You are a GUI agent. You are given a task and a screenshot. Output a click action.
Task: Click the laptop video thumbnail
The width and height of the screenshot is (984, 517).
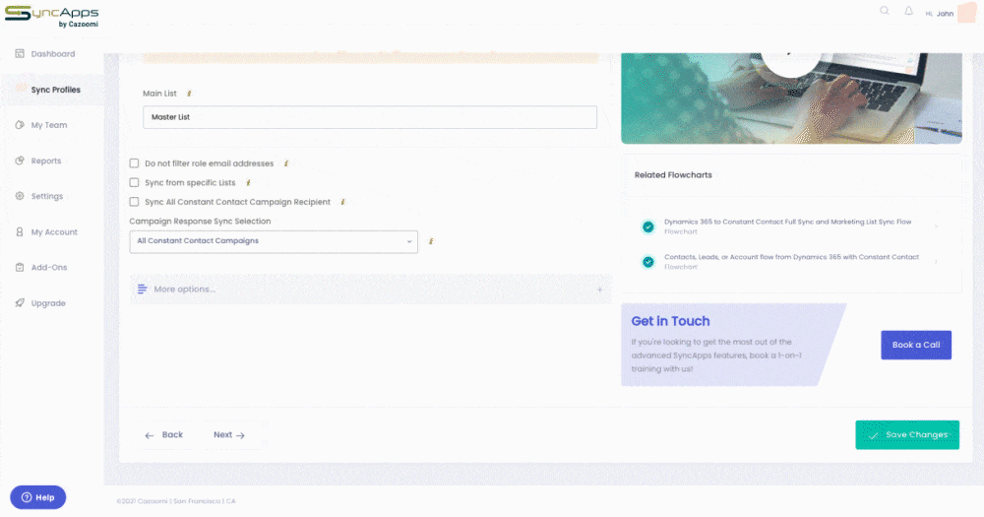[791, 98]
